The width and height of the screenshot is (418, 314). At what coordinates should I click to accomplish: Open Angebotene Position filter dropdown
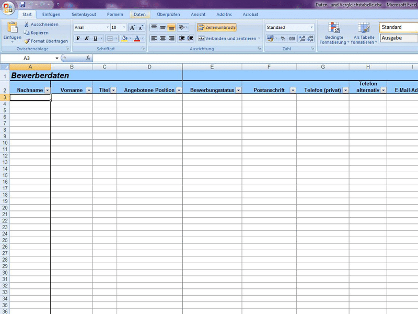179,90
